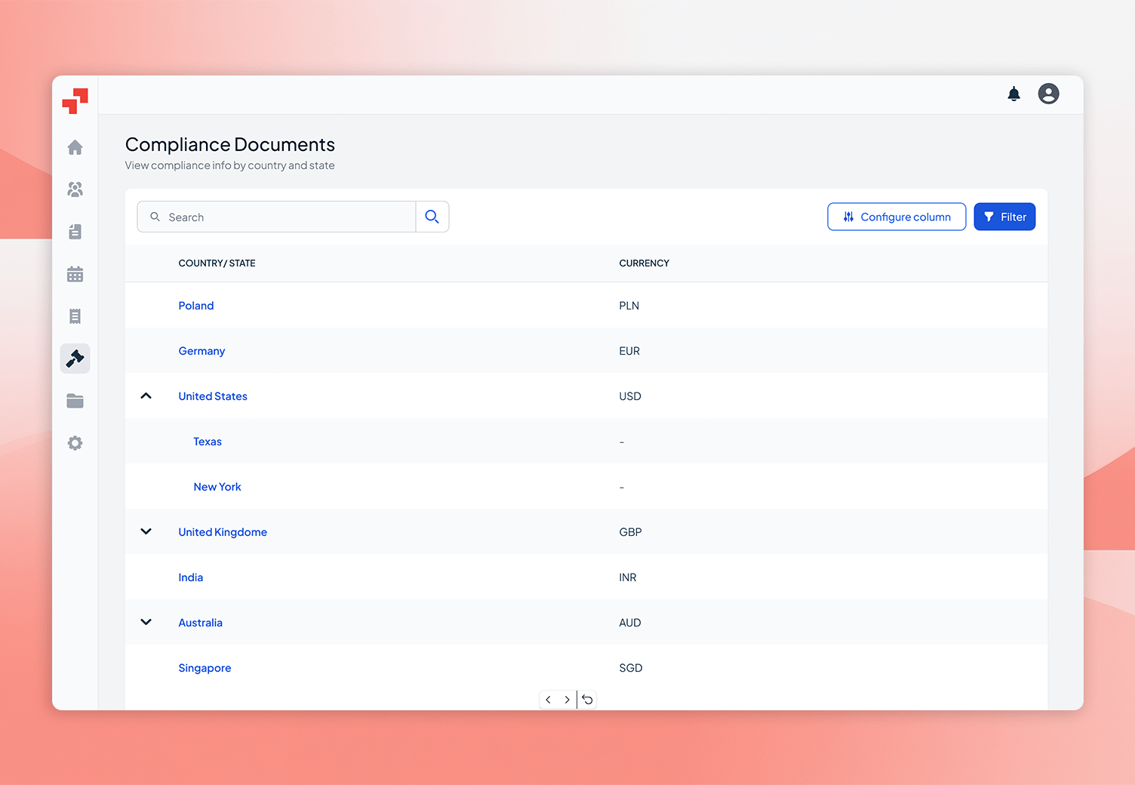The image size is (1135, 785).
Task: Click the blue search magnifier button
Action: click(x=432, y=217)
